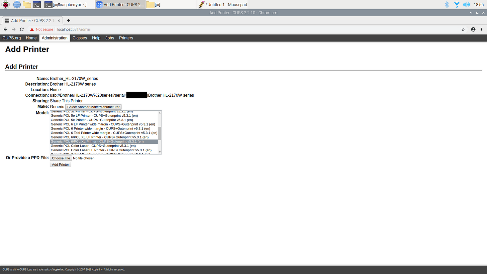Open the Wi-Fi network tray menu
The width and height of the screenshot is (487, 274).
457,4
